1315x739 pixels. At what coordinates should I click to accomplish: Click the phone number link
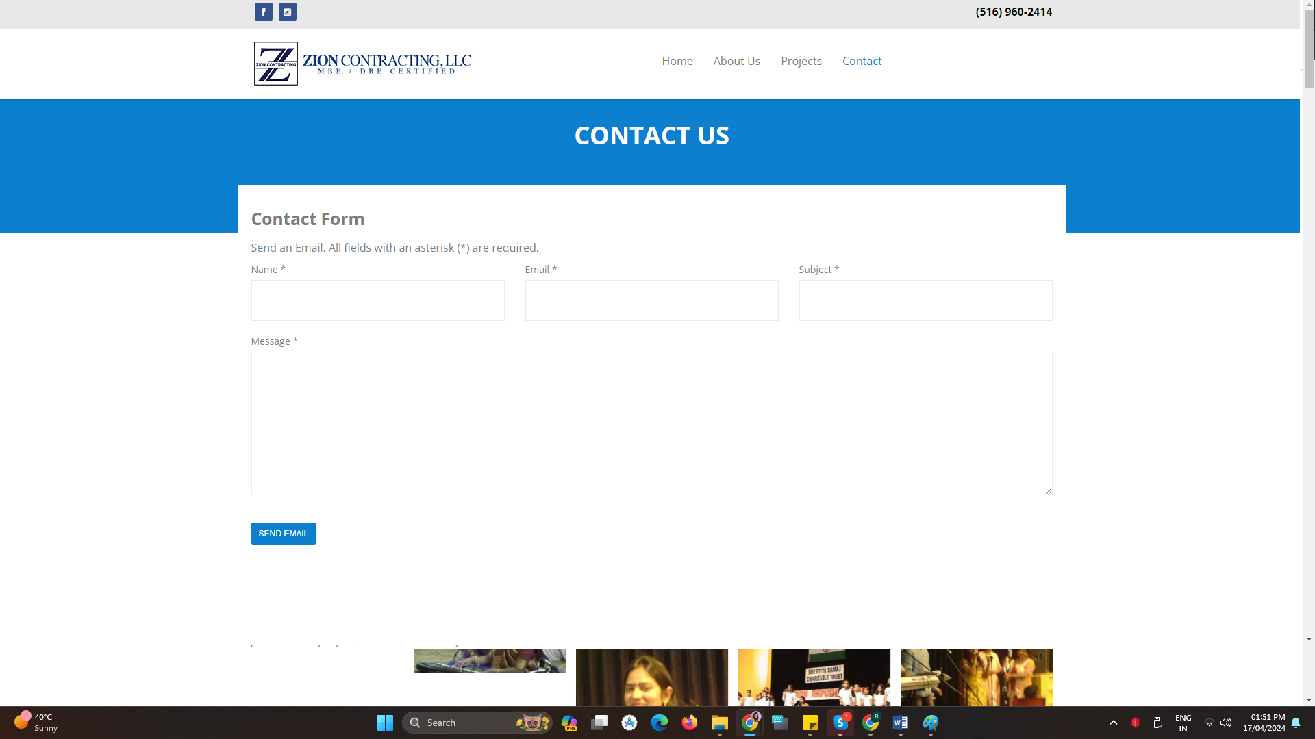click(x=1013, y=12)
